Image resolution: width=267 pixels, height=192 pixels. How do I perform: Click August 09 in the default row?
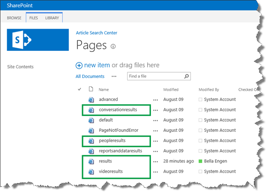click(173, 120)
